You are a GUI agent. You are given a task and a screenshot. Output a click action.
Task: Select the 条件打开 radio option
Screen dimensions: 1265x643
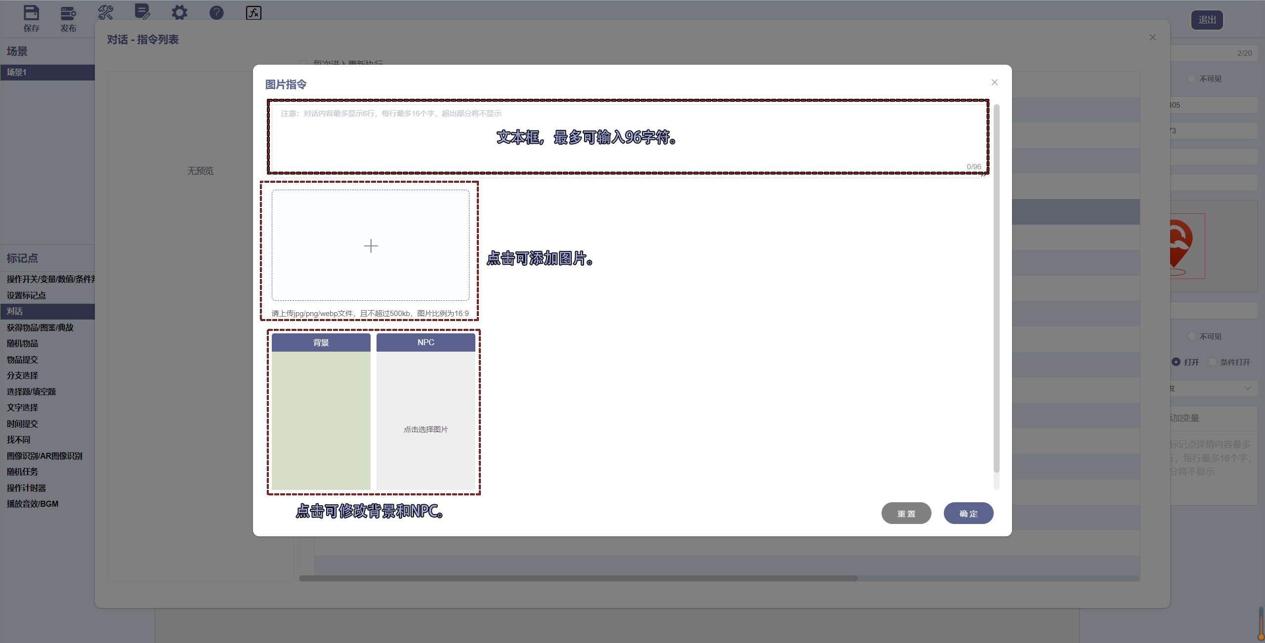tap(1213, 362)
